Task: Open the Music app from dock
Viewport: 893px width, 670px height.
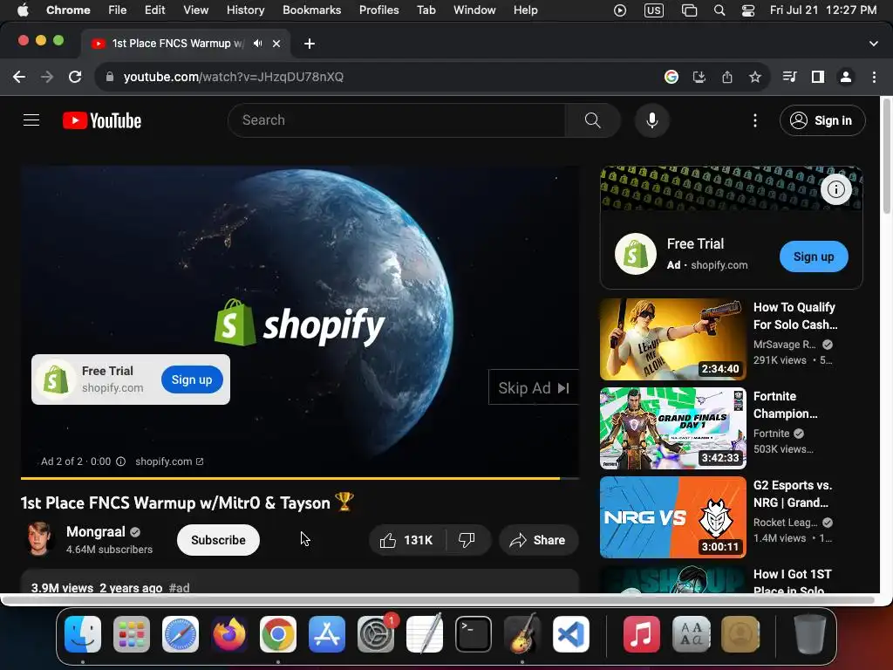Action: (x=641, y=634)
